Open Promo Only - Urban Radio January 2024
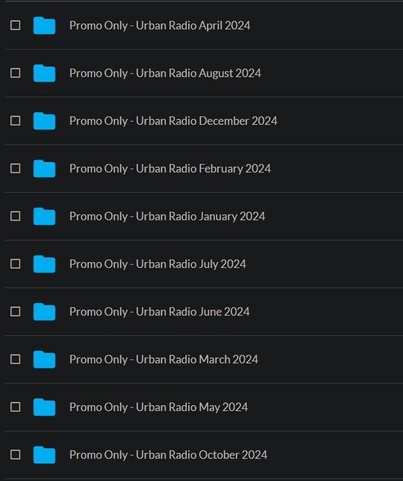The height and width of the screenshot is (481, 403). (167, 216)
